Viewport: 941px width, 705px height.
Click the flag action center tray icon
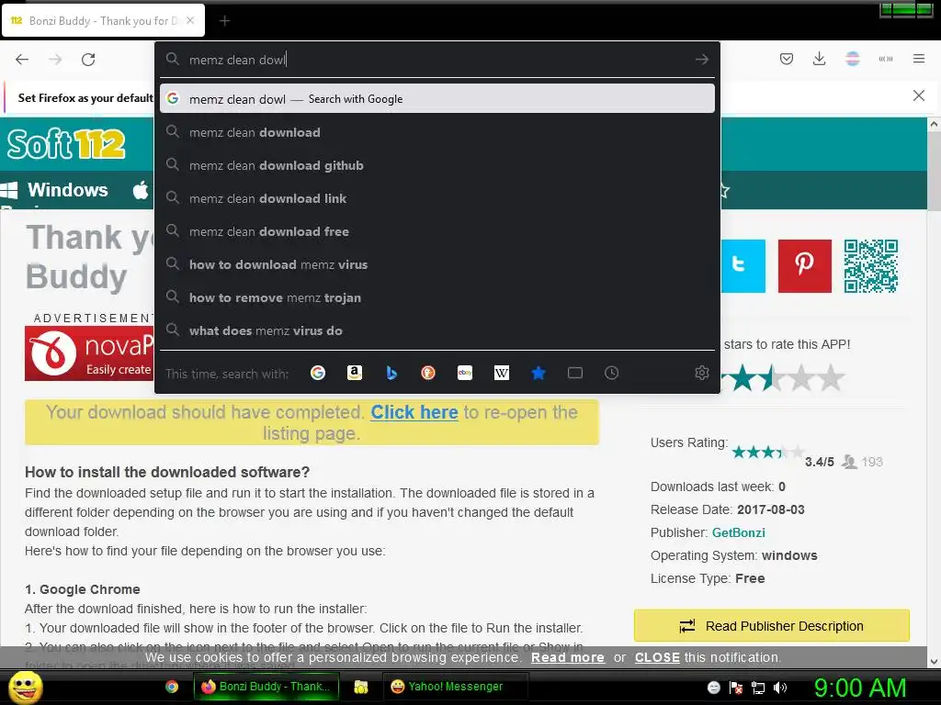(x=736, y=688)
